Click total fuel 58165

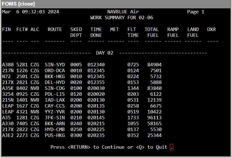(155, 124)
